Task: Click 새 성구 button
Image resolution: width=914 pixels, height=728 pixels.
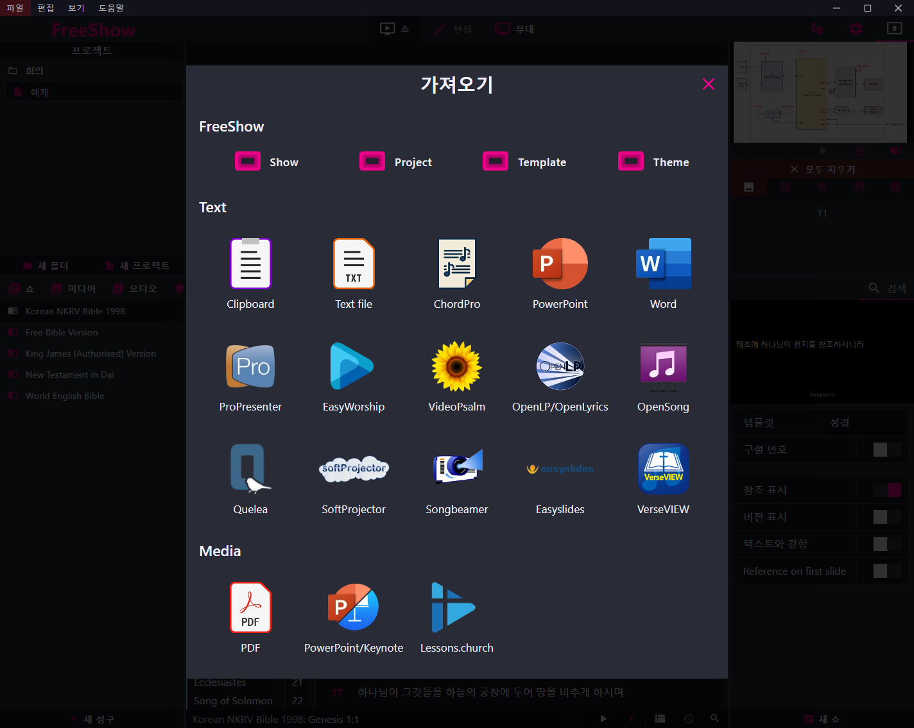Action: [x=92, y=719]
